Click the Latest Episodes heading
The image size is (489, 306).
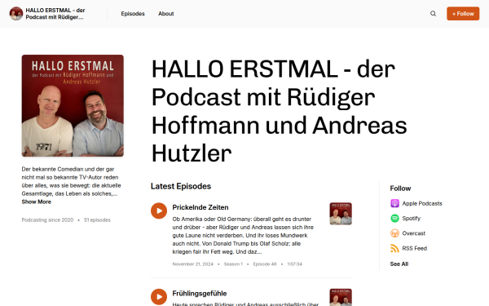[181, 186]
